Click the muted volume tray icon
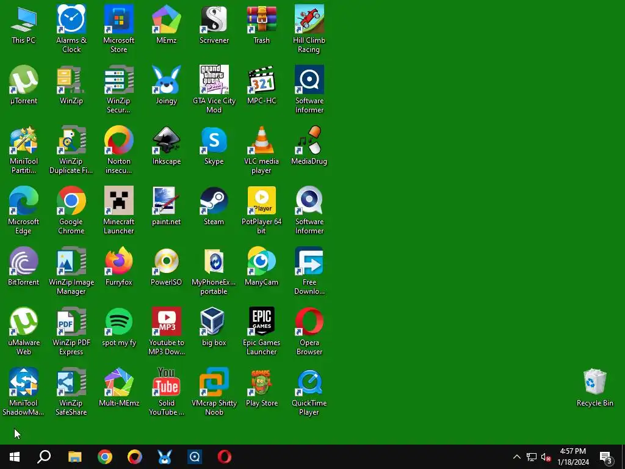625x469 pixels. [x=546, y=457]
